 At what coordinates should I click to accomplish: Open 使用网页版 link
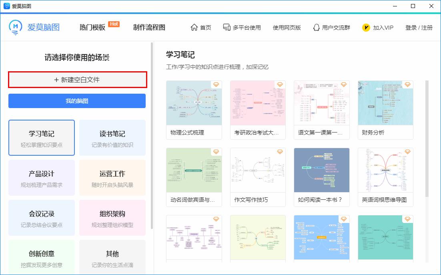coord(287,28)
